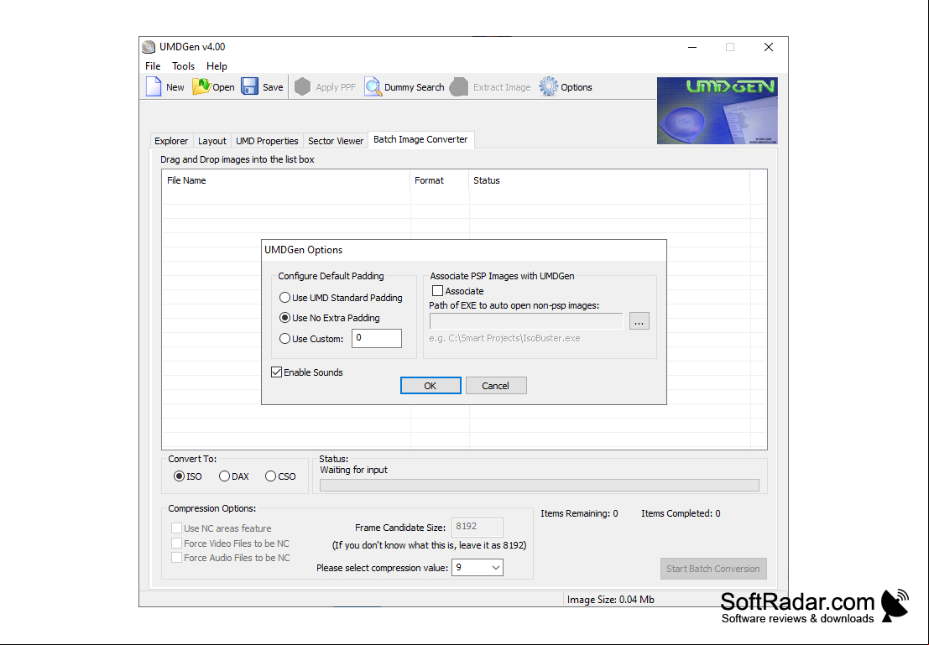Click the New document icon
Screen dimensions: 929x645
(154, 86)
